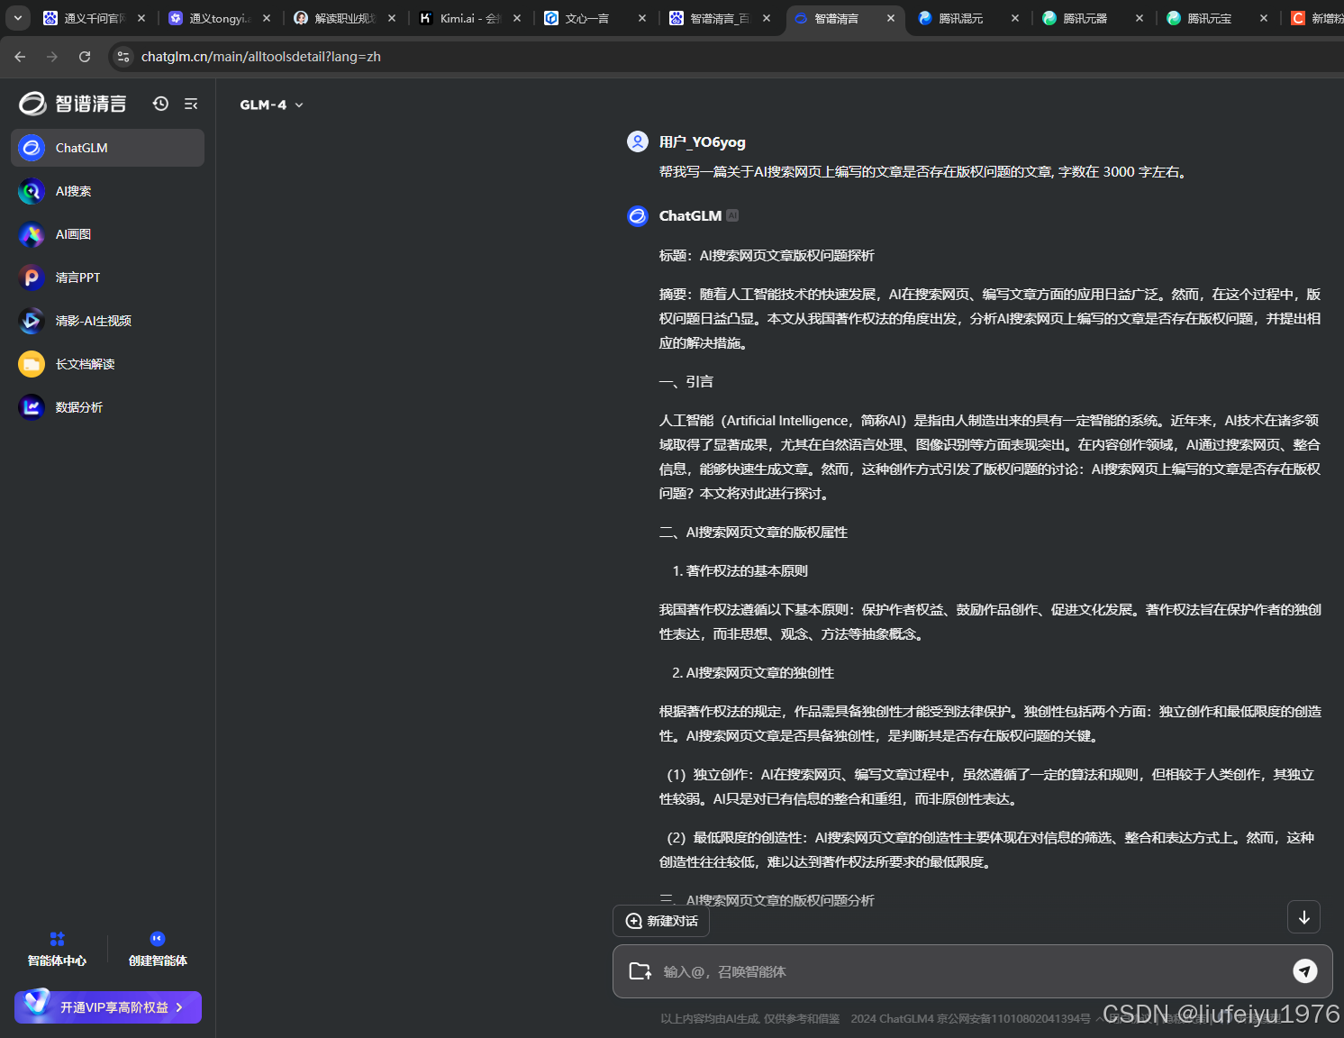The width and height of the screenshot is (1344, 1038).
Task: View site information icon in address bar
Action: pyautogui.click(x=123, y=57)
